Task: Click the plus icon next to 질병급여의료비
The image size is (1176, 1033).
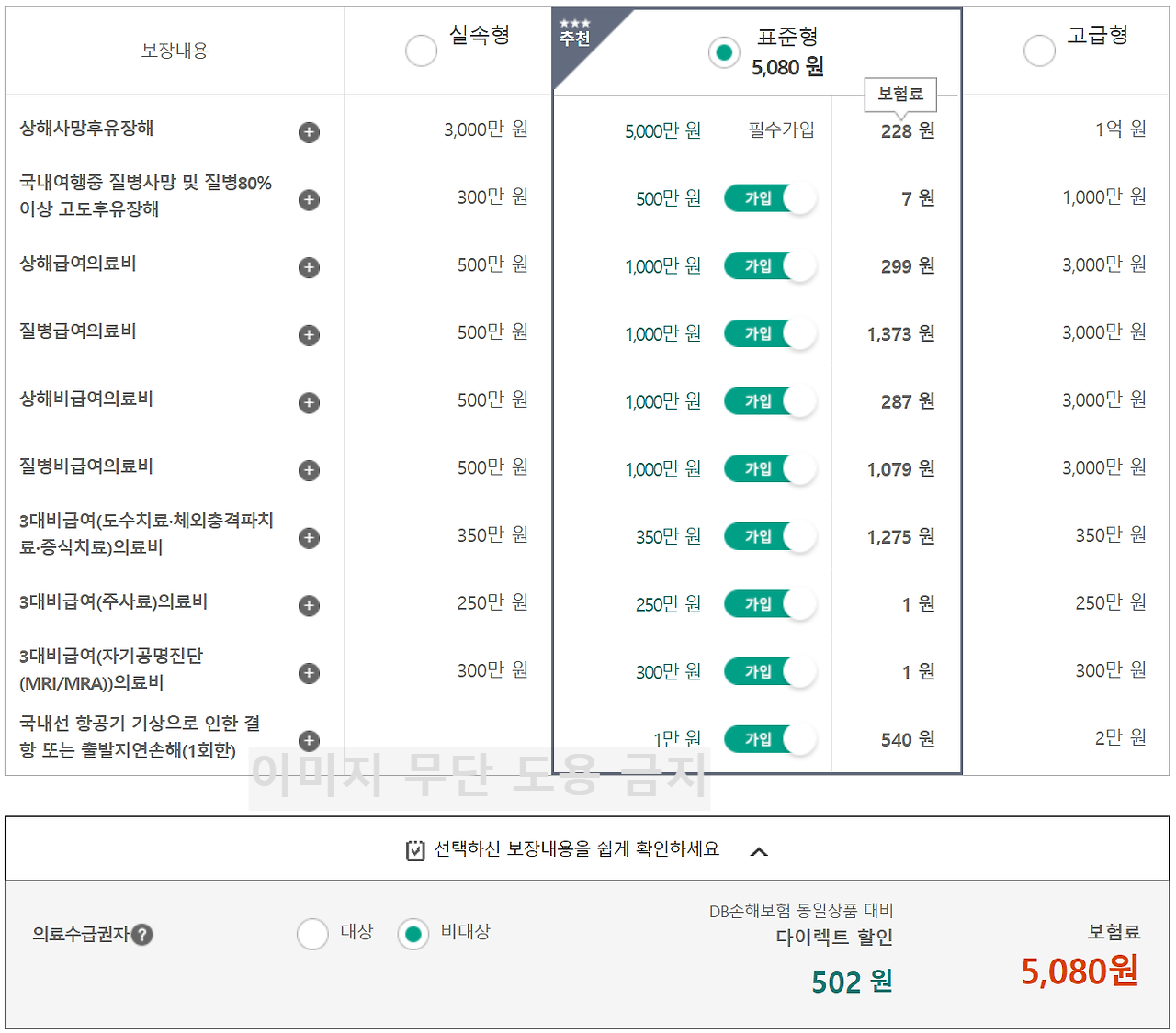Action: click(309, 335)
